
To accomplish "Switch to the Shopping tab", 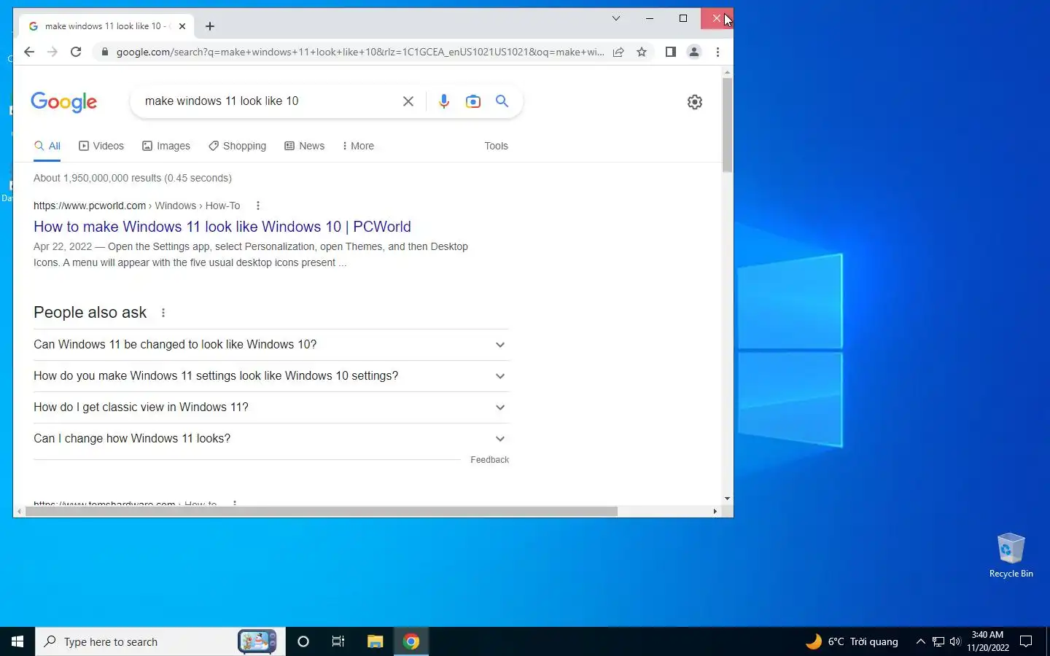I will coord(238,147).
